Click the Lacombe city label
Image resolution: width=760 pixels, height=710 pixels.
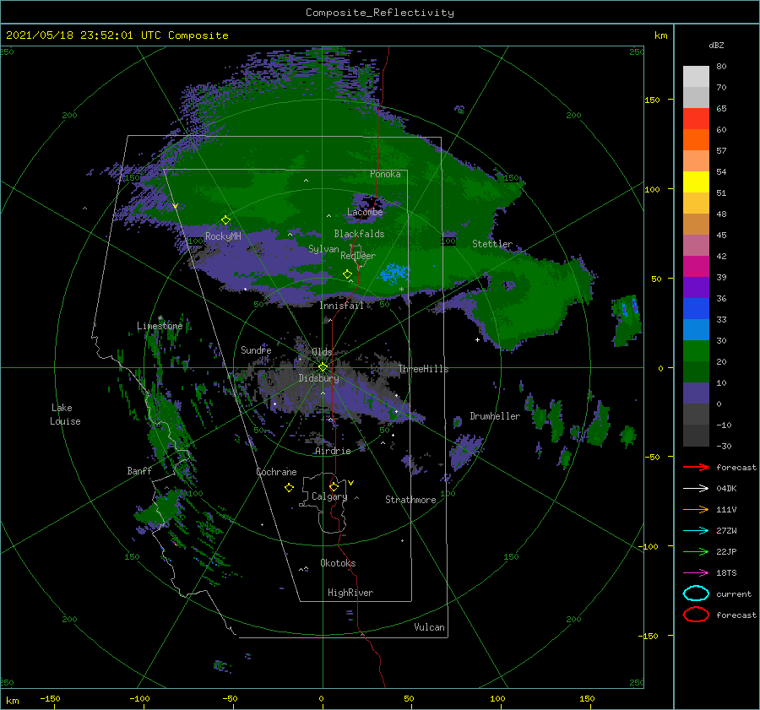pos(365,212)
